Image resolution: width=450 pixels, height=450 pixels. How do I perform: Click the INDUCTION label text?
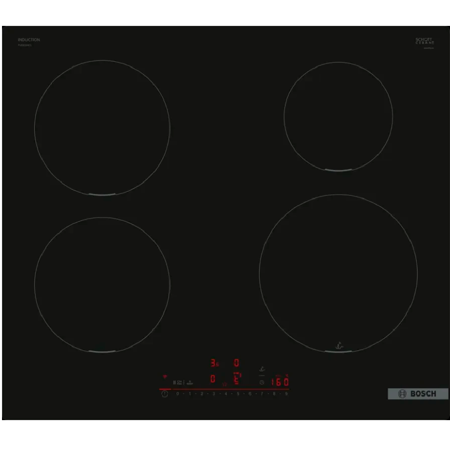coord(29,40)
